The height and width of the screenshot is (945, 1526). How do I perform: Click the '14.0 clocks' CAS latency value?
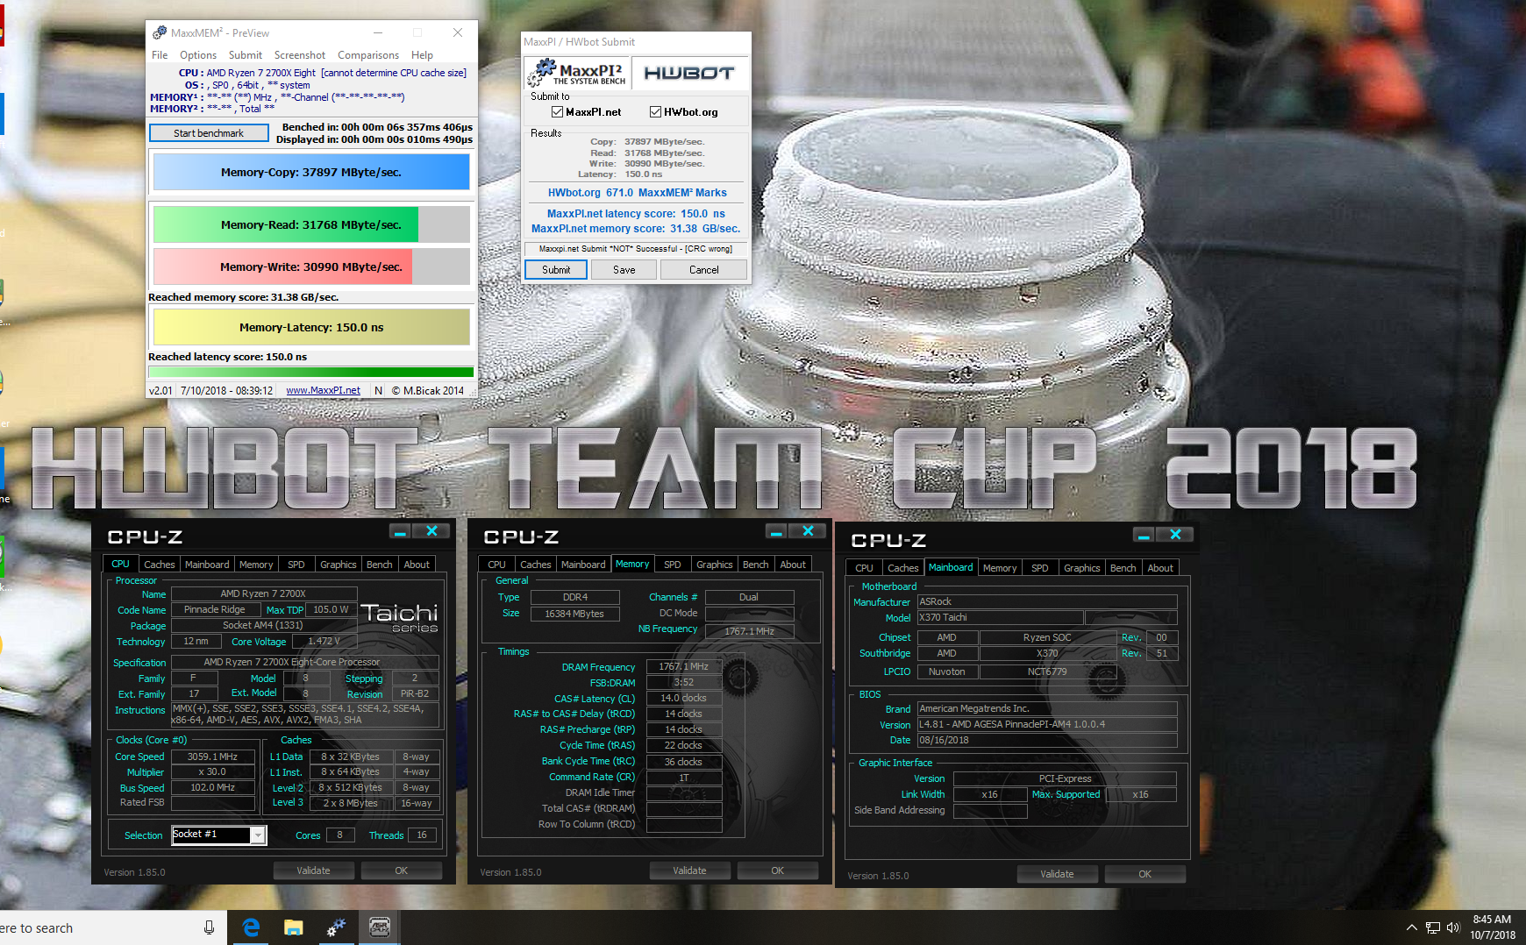click(x=684, y=699)
